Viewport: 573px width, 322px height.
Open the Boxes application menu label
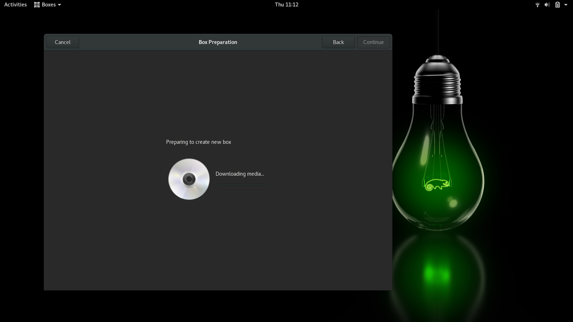tap(49, 5)
